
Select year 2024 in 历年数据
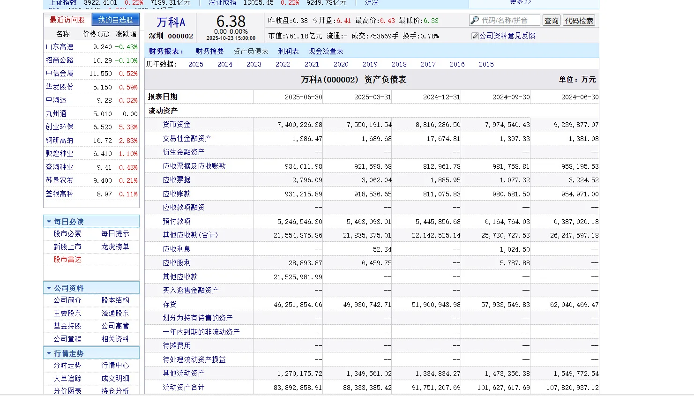coord(225,64)
